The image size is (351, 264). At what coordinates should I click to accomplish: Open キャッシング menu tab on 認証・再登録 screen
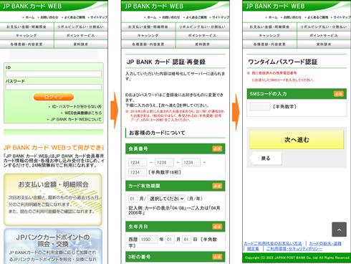(148, 35)
